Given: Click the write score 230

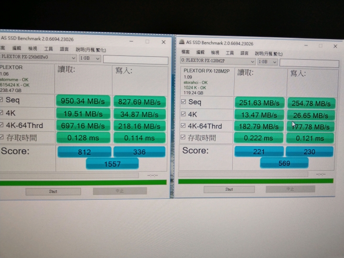Looking at the screenshot, I should point(310,151).
